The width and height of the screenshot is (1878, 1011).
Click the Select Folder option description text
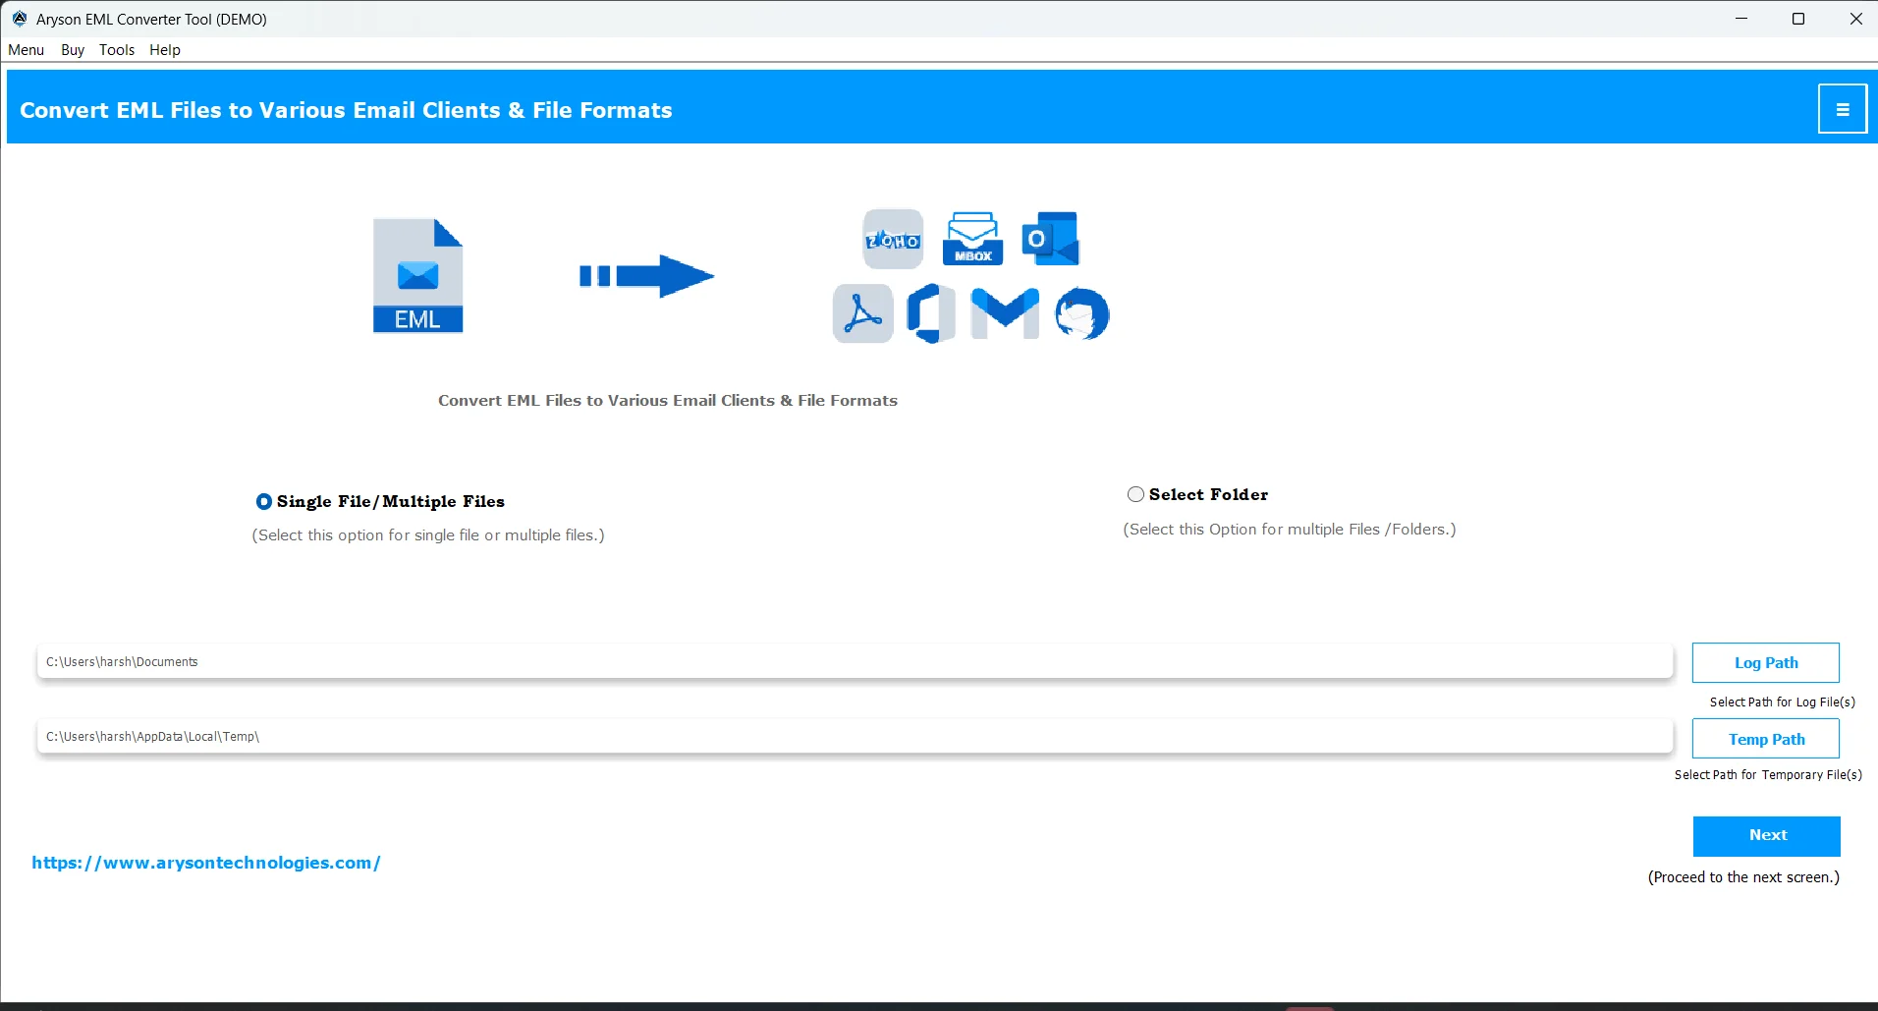tap(1290, 529)
